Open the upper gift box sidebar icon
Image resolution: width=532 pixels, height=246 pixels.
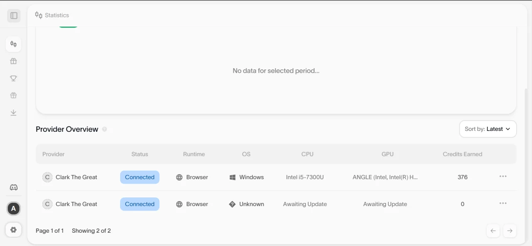coord(14,61)
